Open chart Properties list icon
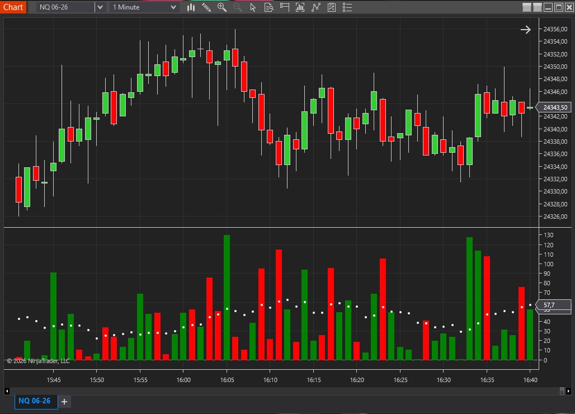The height and width of the screenshot is (414, 575). [x=347, y=7]
